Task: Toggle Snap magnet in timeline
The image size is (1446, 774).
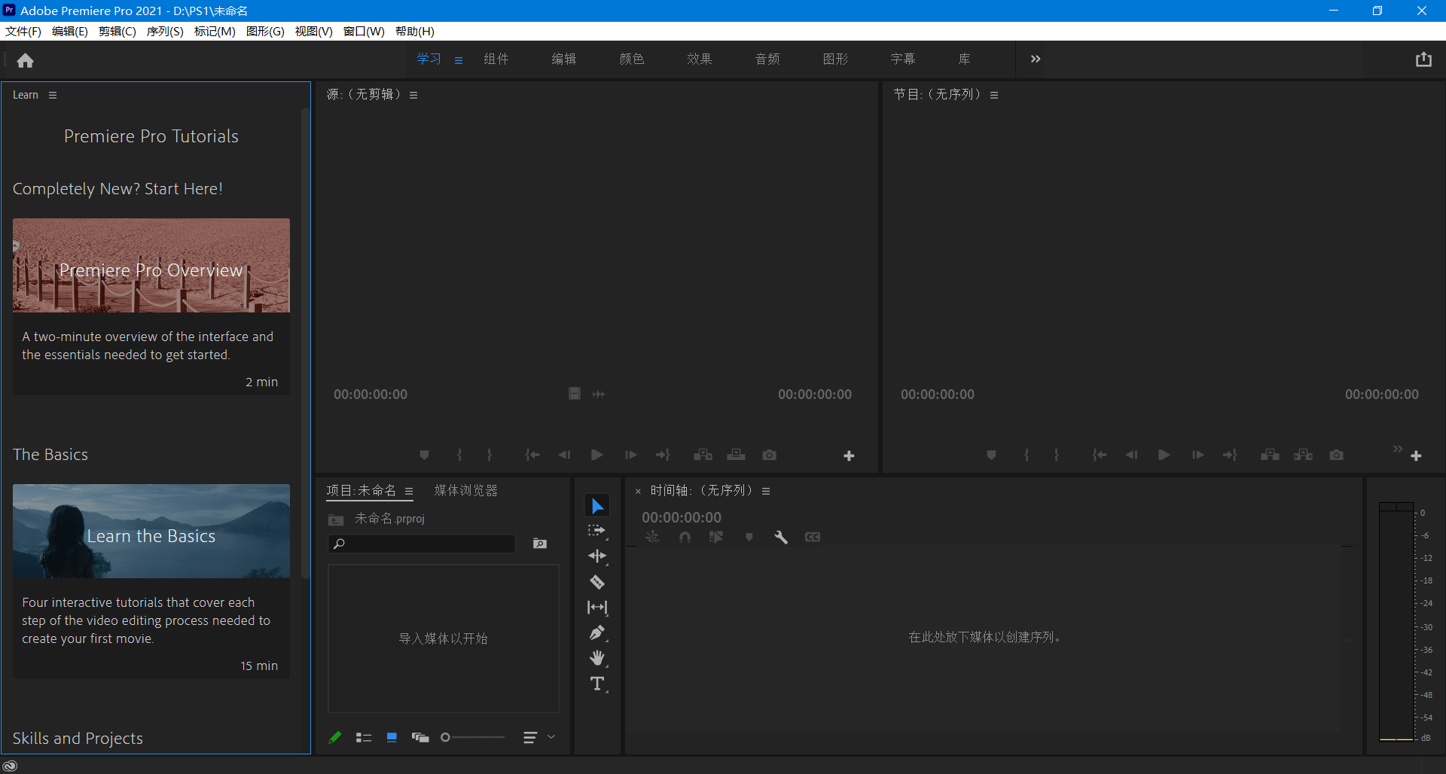Action: click(x=685, y=537)
